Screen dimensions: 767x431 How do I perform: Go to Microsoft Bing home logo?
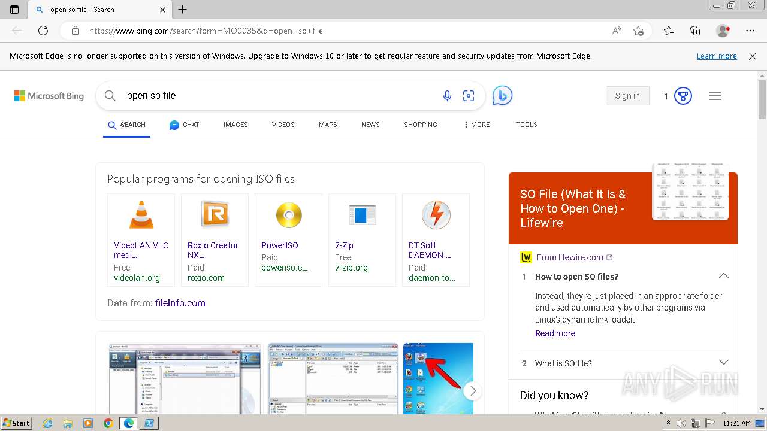tap(49, 96)
